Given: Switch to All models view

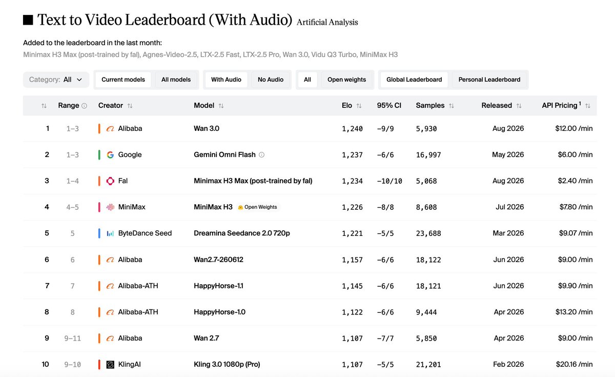Looking at the screenshot, I should (x=176, y=80).
